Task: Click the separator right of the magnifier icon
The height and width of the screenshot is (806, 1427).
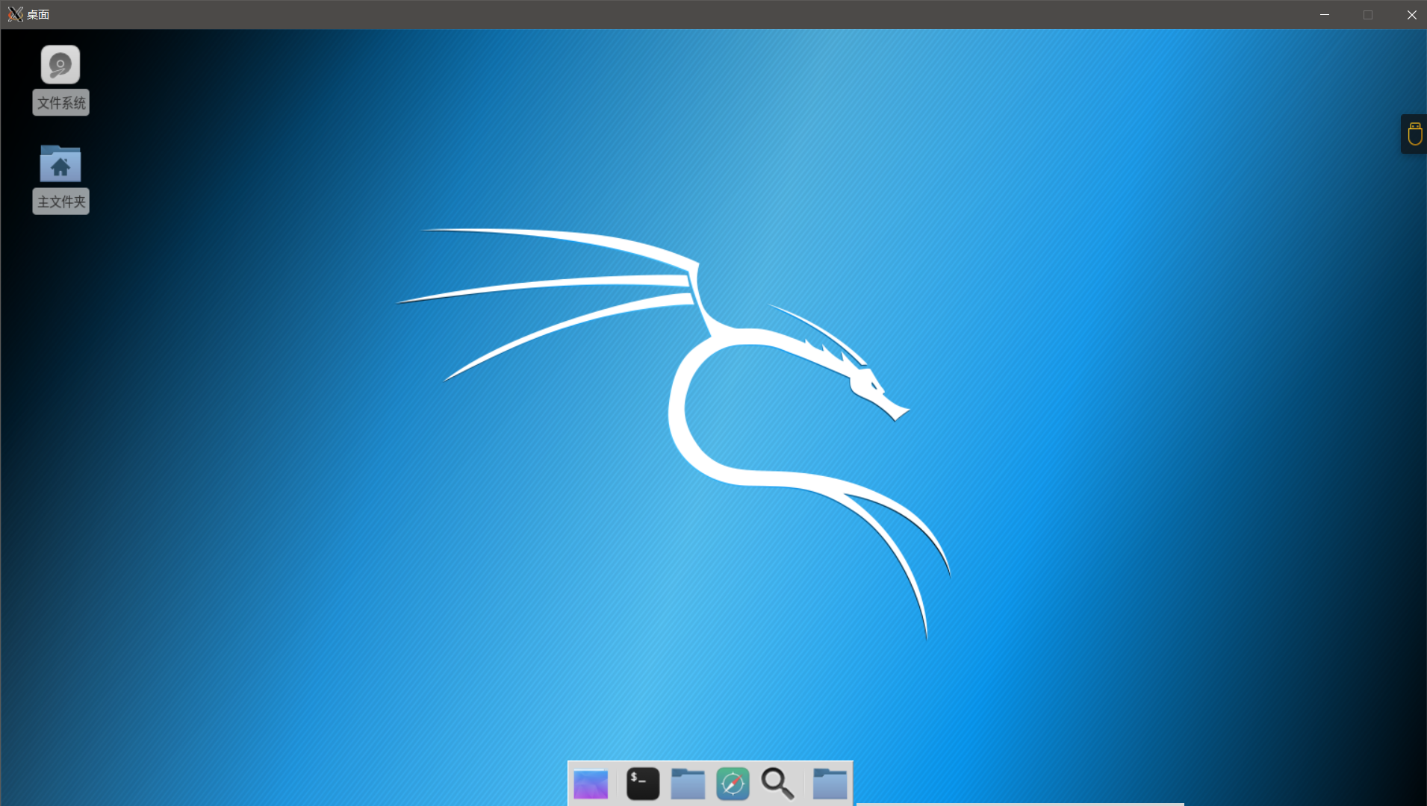Action: click(803, 784)
